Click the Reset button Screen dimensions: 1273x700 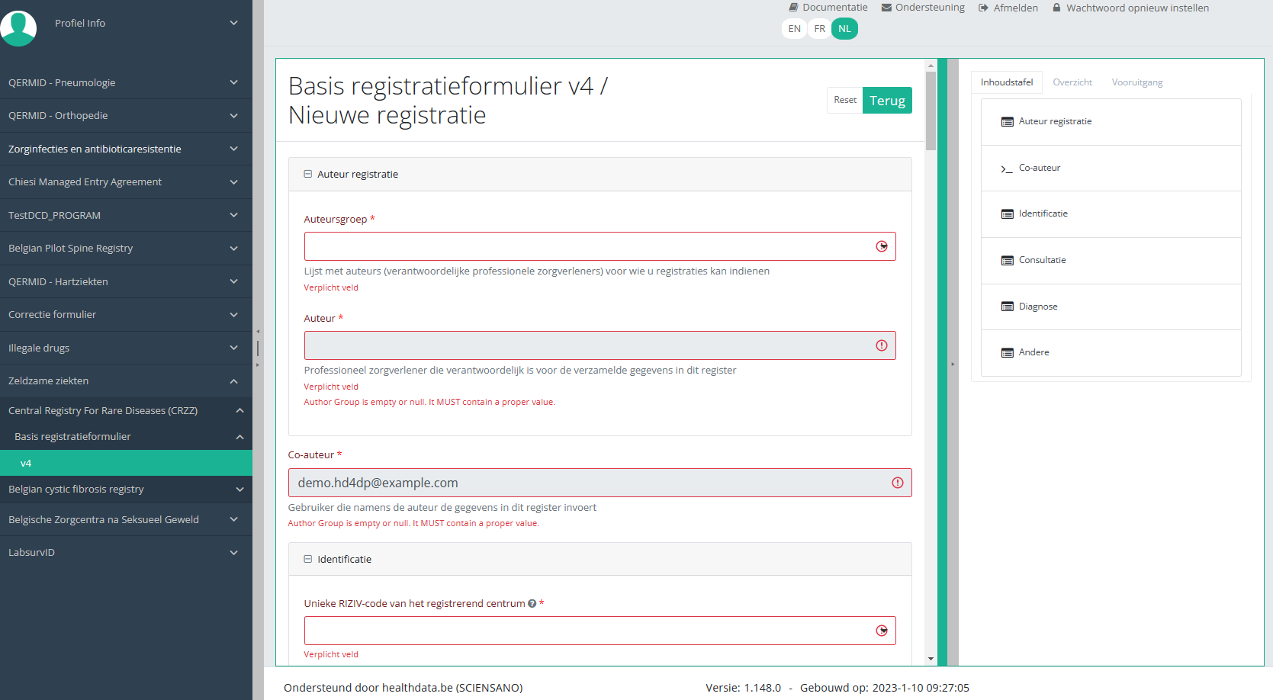pyautogui.click(x=844, y=100)
